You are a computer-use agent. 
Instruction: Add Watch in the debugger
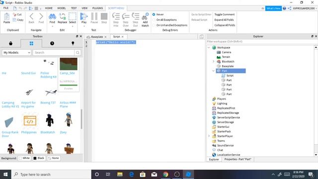click(x=145, y=19)
